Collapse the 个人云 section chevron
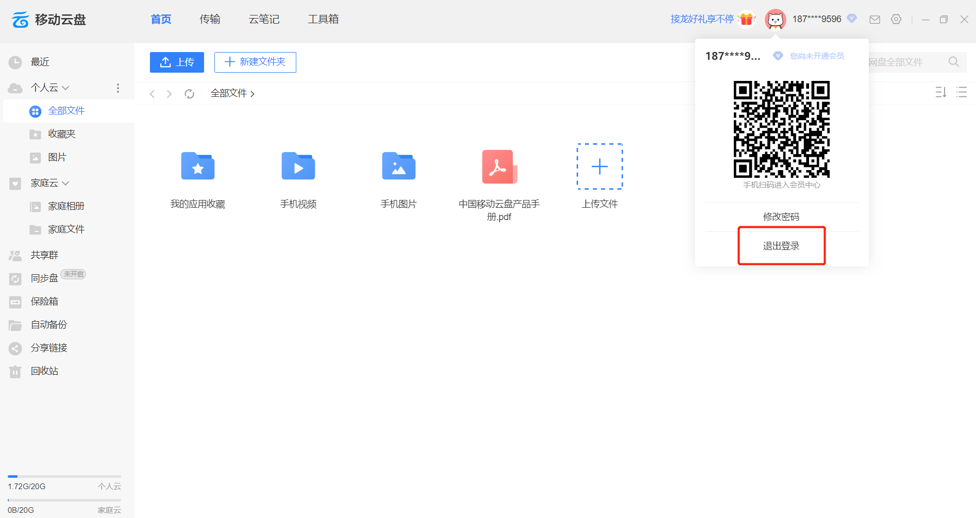The image size is (976, 518). point(64,88)
